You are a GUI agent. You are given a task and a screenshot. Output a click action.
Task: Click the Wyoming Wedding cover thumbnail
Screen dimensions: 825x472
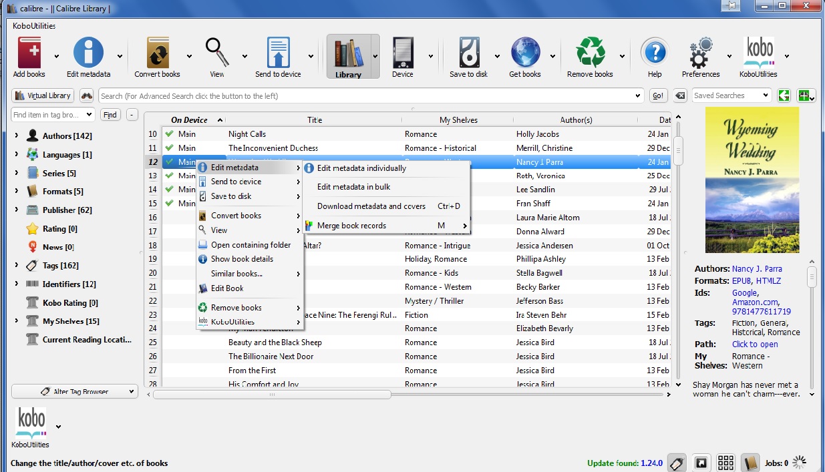[x=752, y=180]
